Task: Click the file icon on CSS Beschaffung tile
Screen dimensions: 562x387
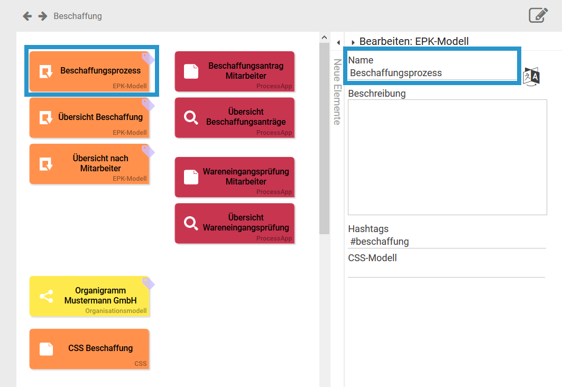Action: tap(47, 349)
